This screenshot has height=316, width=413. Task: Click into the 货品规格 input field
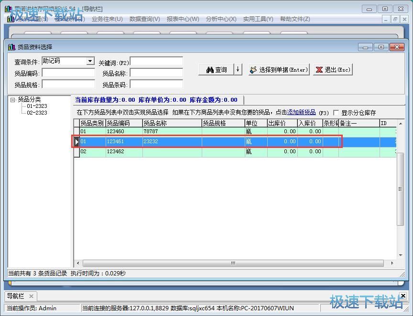pos(68,84)
